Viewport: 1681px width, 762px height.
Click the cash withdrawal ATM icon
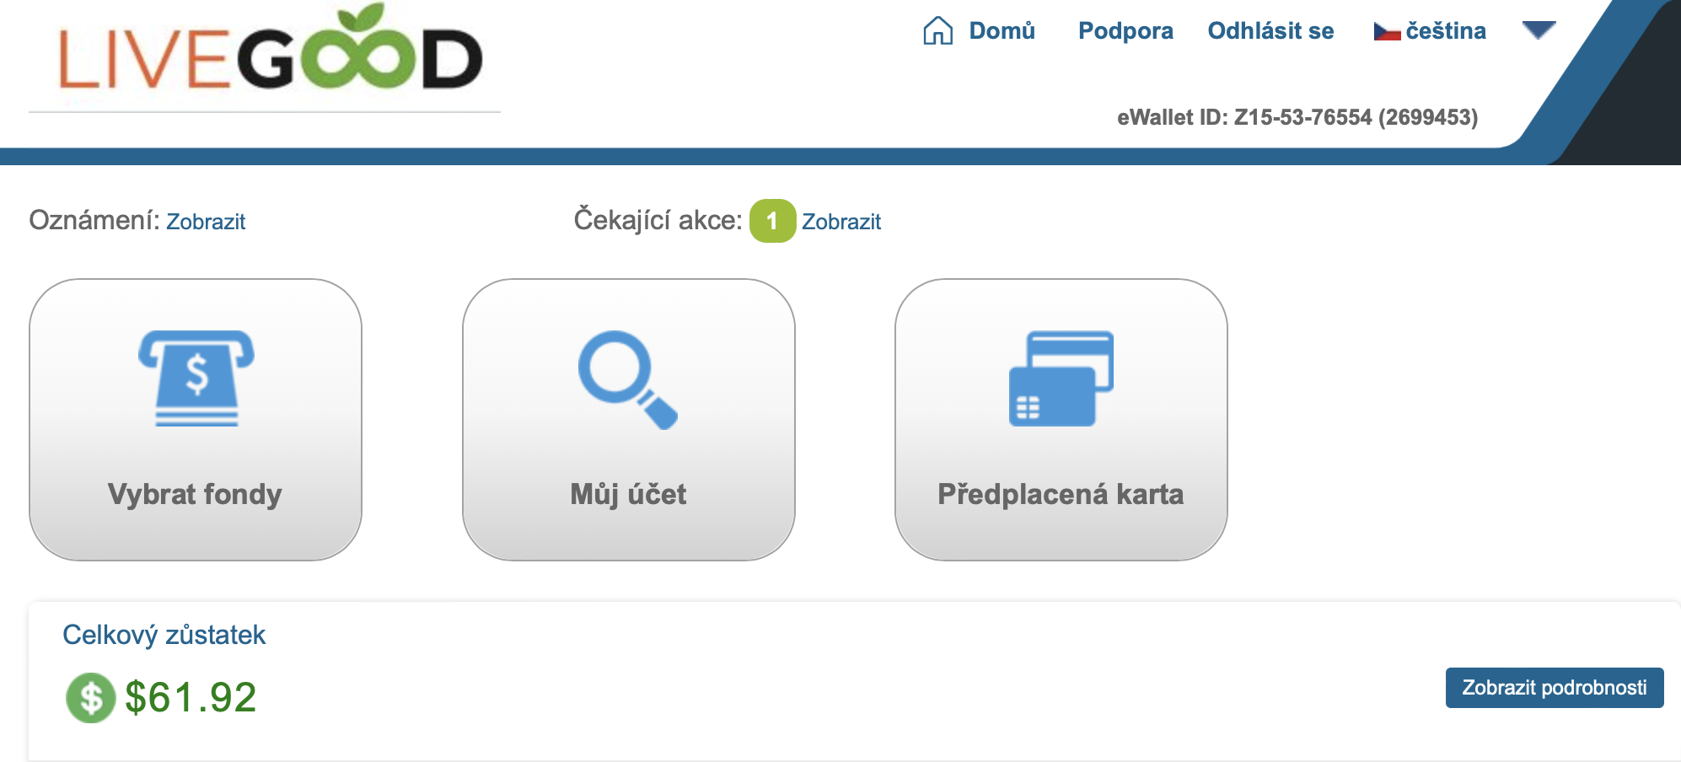pos(196,378)
